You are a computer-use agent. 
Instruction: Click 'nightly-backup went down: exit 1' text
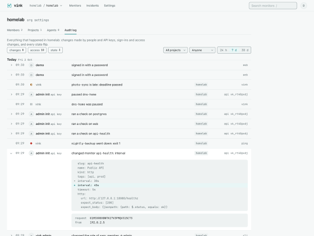click(x=96, y=143)
